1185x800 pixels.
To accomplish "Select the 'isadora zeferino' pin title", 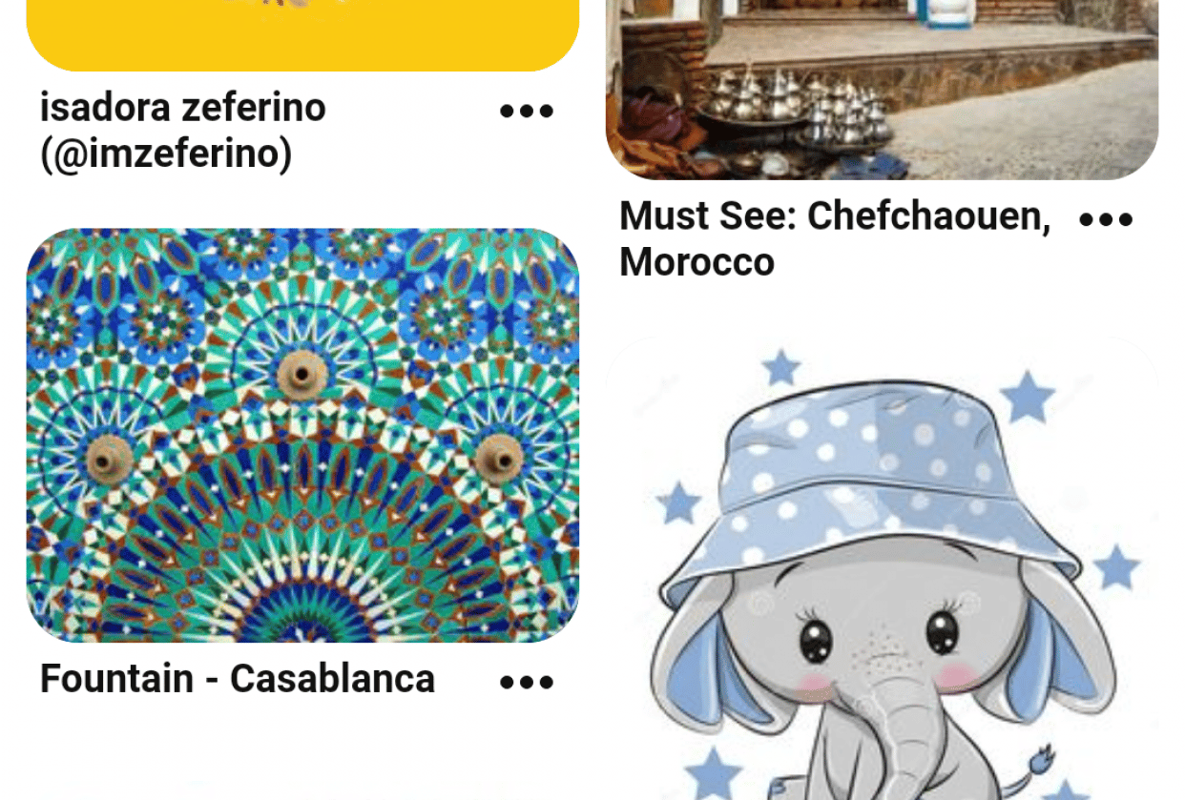I will (183, 107).
